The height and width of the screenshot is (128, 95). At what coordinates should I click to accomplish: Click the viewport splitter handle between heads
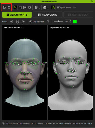point(47,73)
